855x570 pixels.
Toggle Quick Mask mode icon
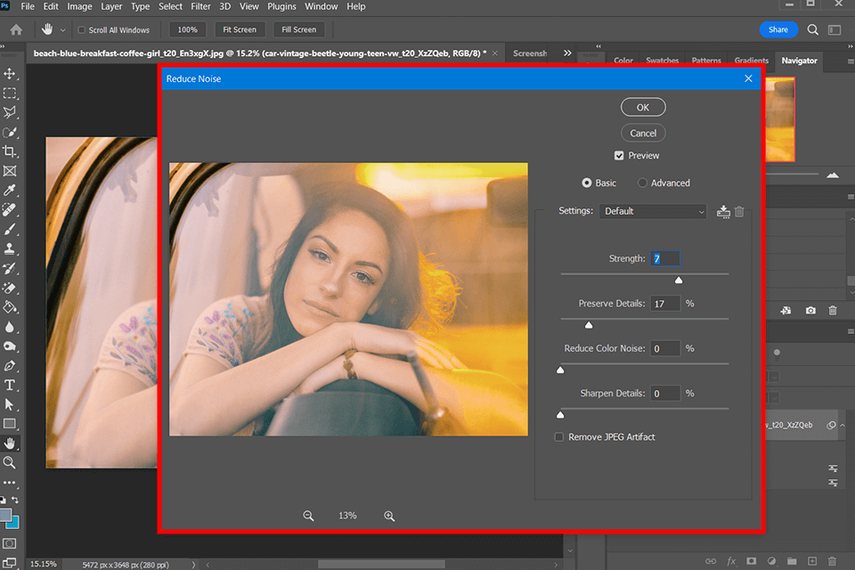tap(9, 543)
